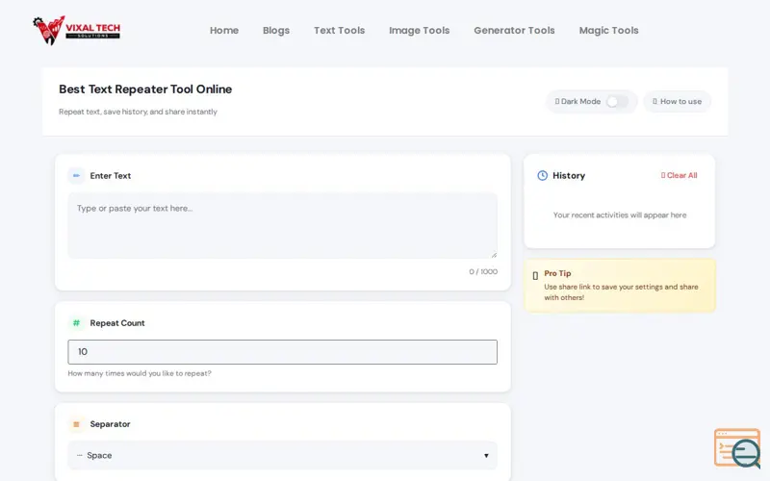
Task: Open the Magic Tools menu
Action: click(609, 31)
